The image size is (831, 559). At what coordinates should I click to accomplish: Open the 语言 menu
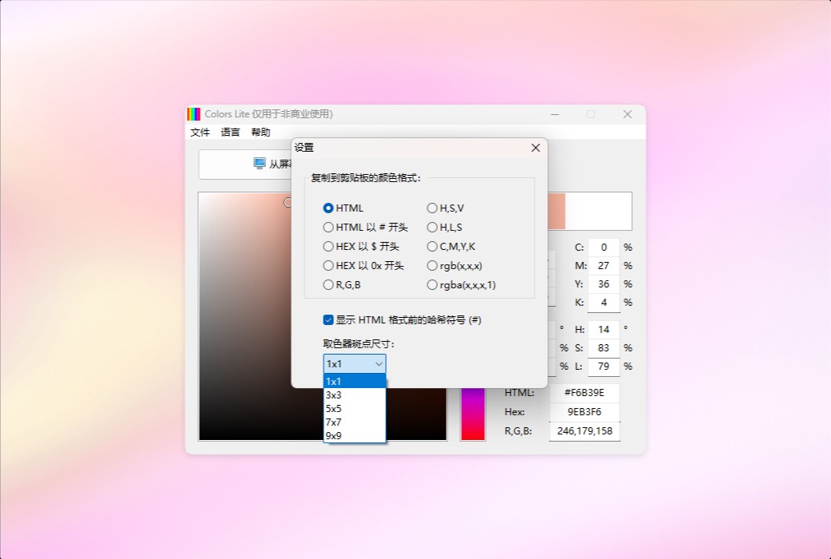click(x=230, y=132)
